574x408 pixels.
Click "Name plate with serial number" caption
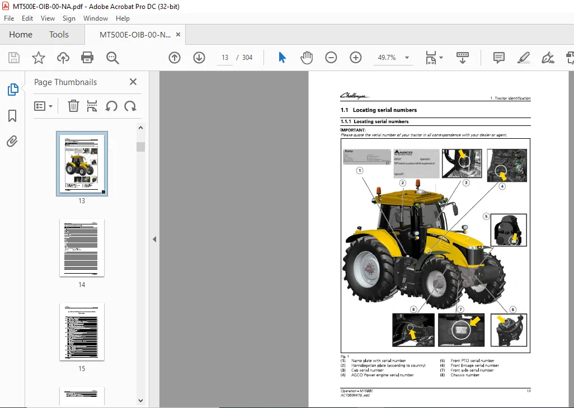[379, 361]
